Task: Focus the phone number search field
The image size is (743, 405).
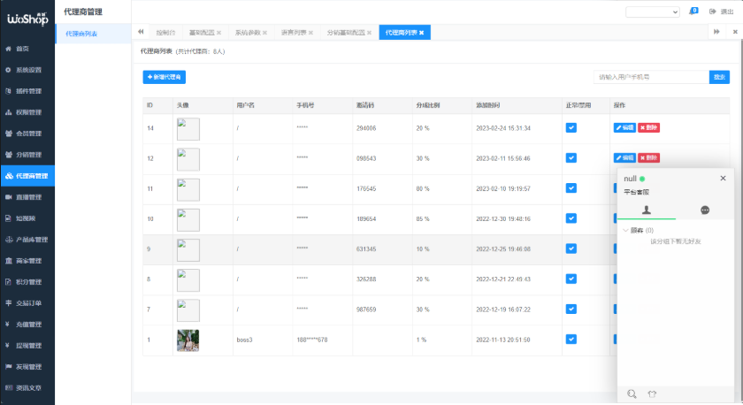Action: pyautogui.click(x=651, y=77)
